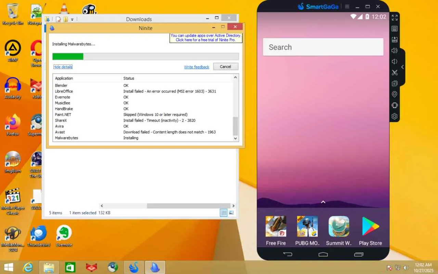Open SmartGaGa settings gear

coord(395,116)
